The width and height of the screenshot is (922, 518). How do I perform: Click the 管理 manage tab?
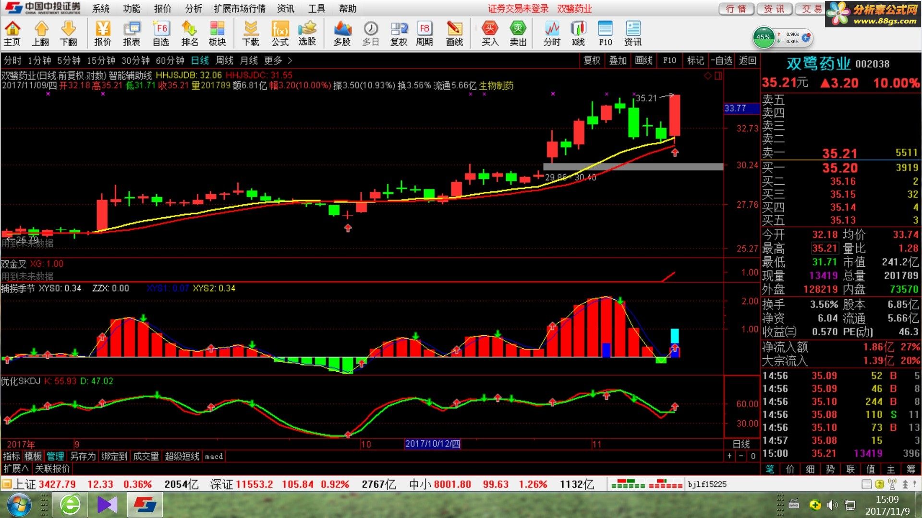(x=55, y=456)
